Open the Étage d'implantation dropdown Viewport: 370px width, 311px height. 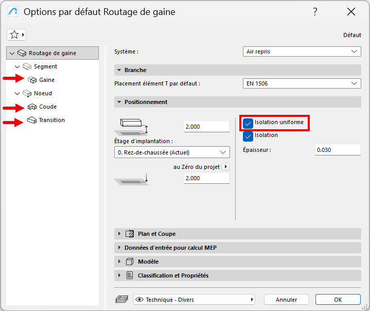pos(171,152)
